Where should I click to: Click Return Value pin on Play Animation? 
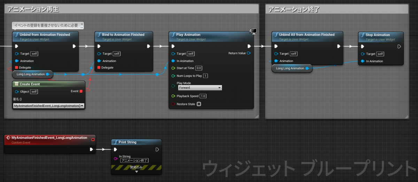[249, 53]
